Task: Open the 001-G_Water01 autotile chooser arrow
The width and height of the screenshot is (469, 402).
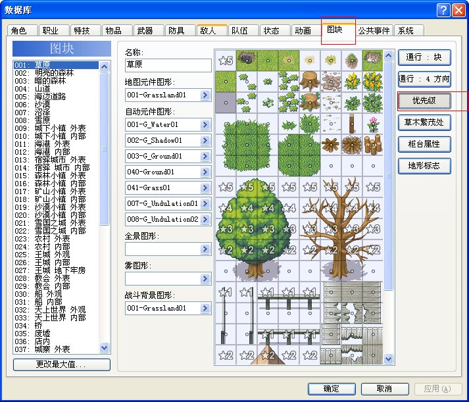Action: tap(205, 125)
